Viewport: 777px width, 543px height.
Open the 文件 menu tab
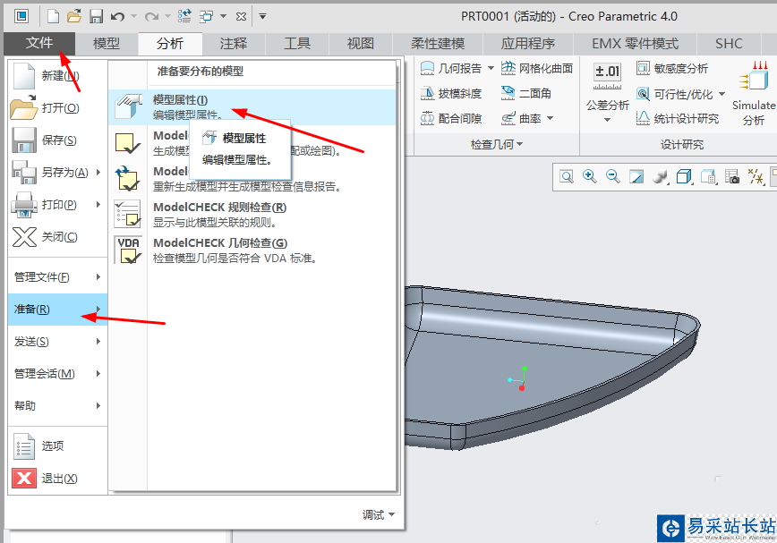coord(39,44)
